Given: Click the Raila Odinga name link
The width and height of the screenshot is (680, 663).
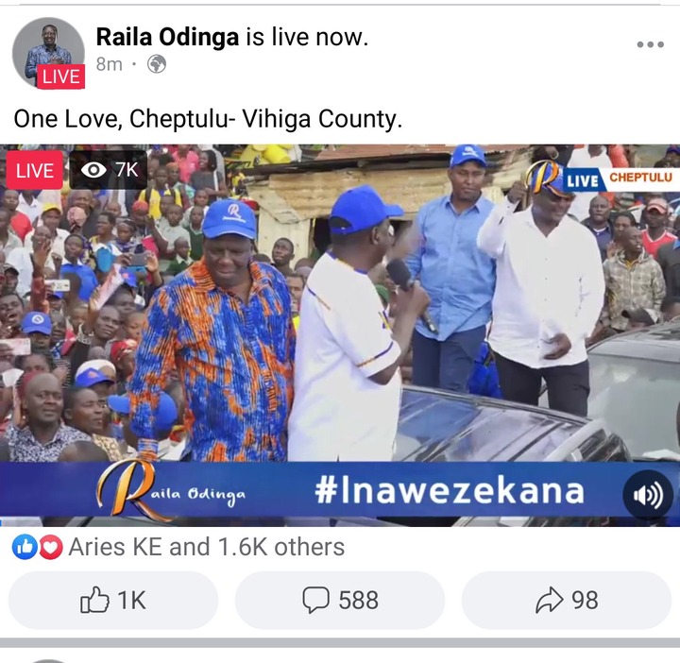Looking at the screenshot, I should [167, 37].
